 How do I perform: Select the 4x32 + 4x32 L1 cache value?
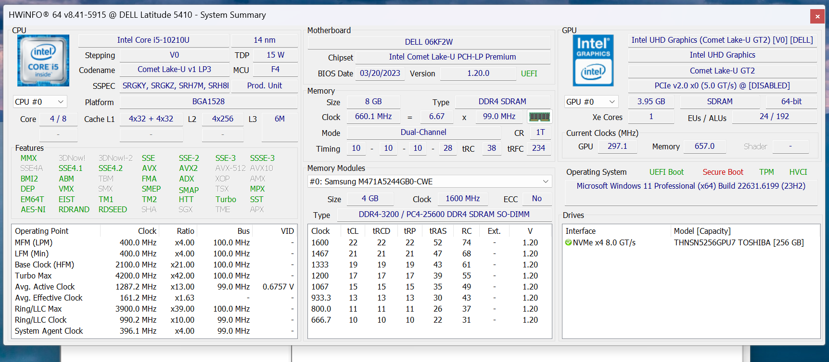point(151,119)
